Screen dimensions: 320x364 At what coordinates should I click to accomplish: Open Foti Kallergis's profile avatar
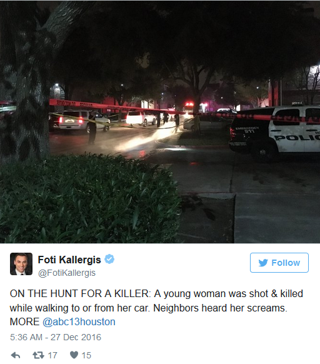tap(21, 264)
